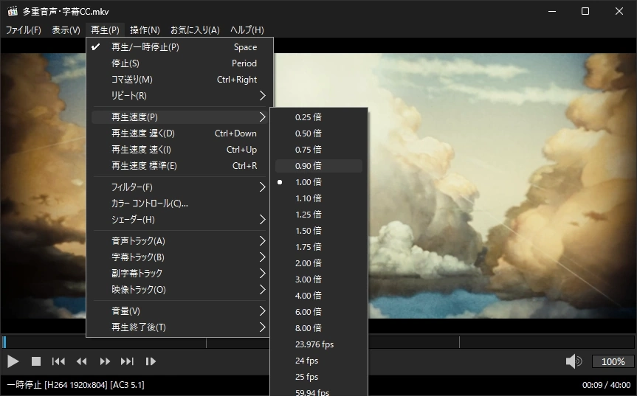Click the rewind (slow down) button

pos(81,361)
